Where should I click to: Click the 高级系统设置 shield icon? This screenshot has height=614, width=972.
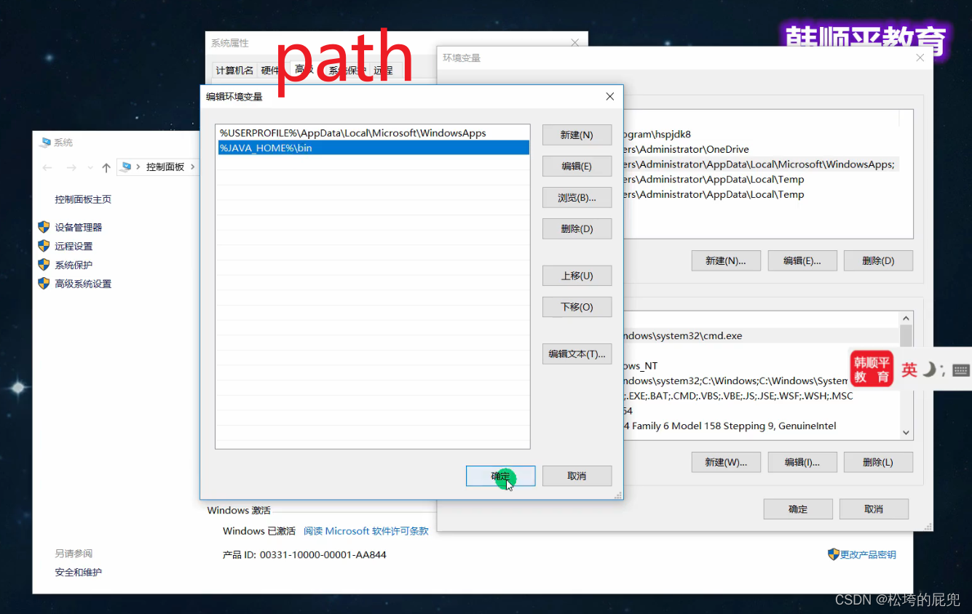(x=44, y=284)
